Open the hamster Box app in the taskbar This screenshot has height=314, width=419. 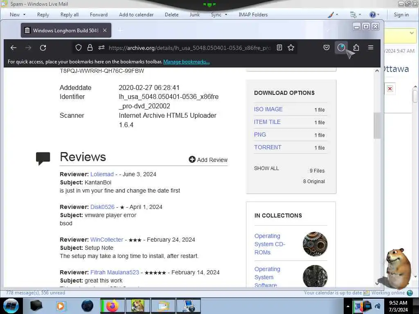coord(138,306)
